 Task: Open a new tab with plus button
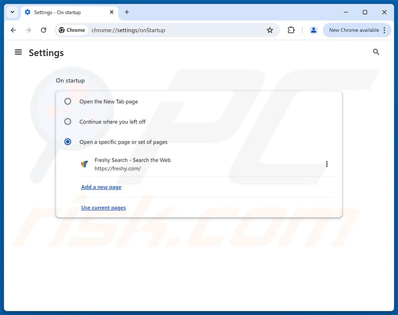click(x=126, y=12)
